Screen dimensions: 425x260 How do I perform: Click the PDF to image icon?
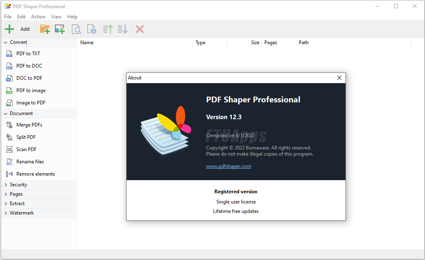point(9,90)
